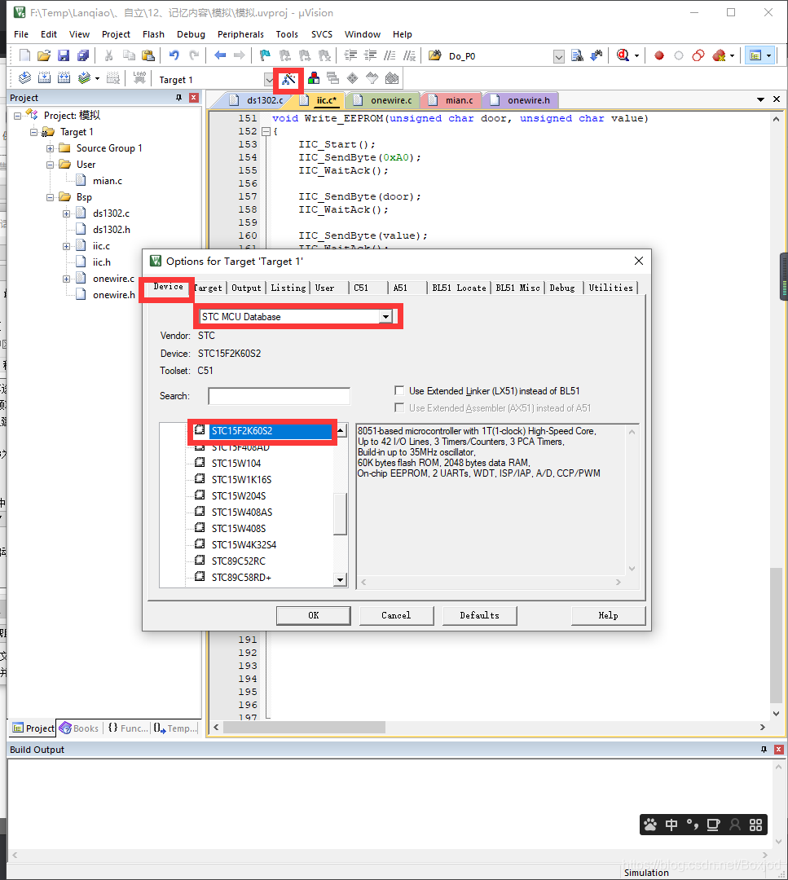Expand the Source Group 1 folder
The image size is (788, 880).
coord(50,148)
